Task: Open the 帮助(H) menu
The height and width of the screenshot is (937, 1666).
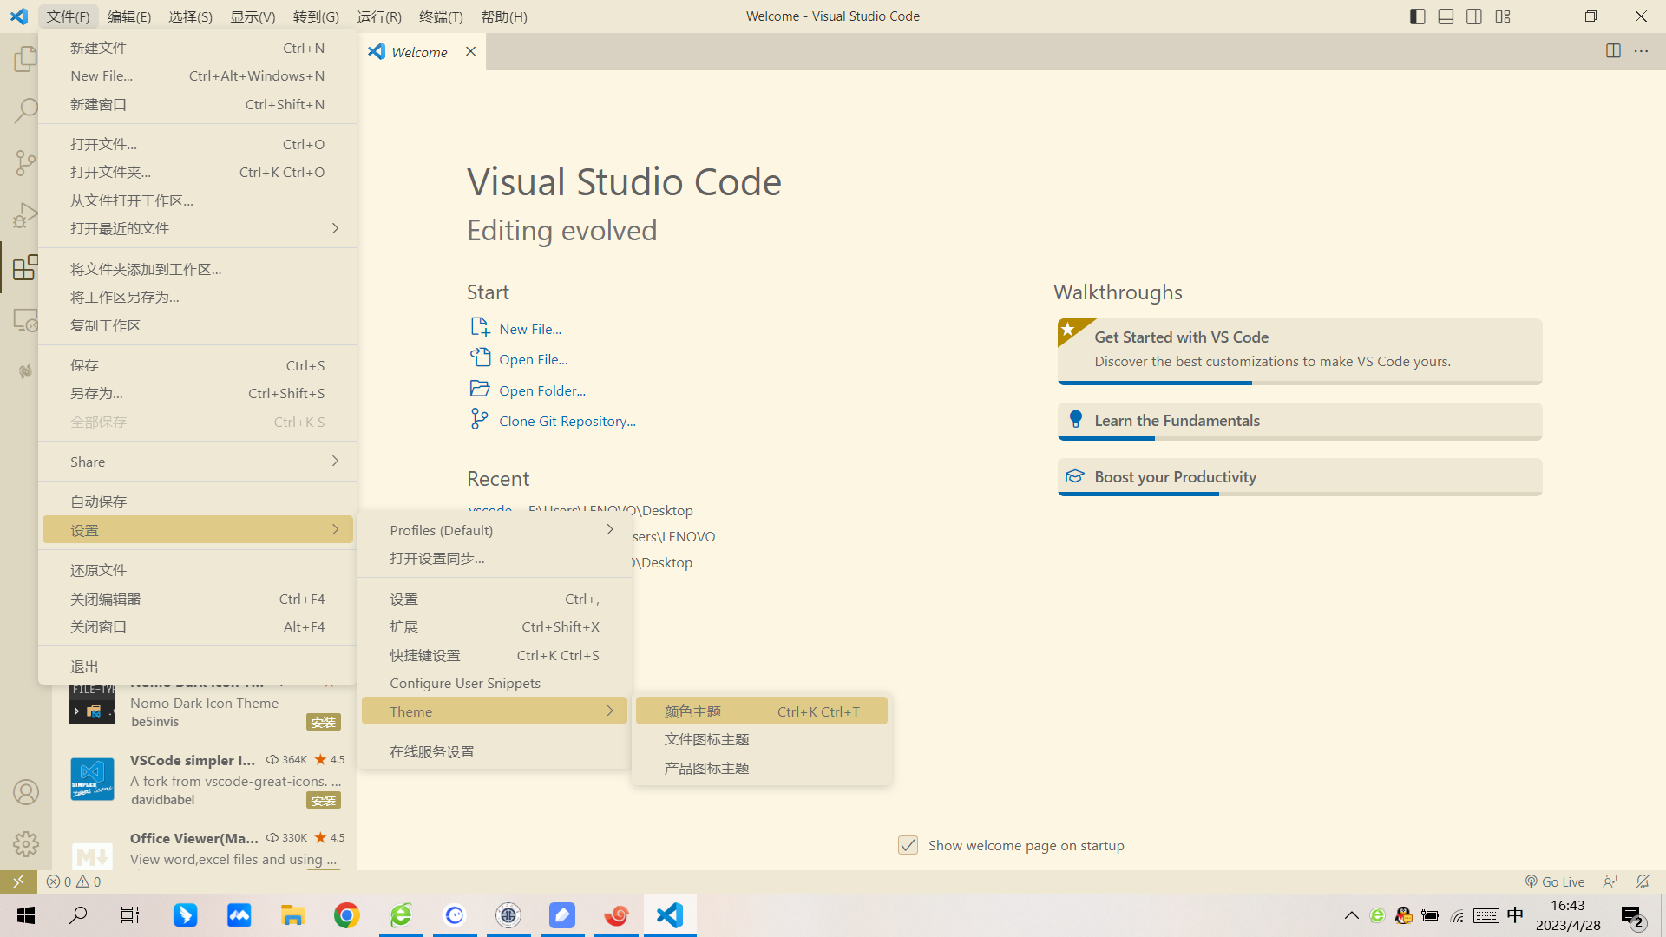Action: 503,16
